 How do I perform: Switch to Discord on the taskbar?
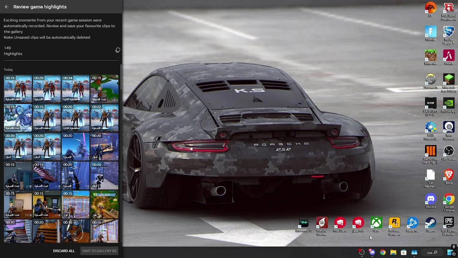372,253
